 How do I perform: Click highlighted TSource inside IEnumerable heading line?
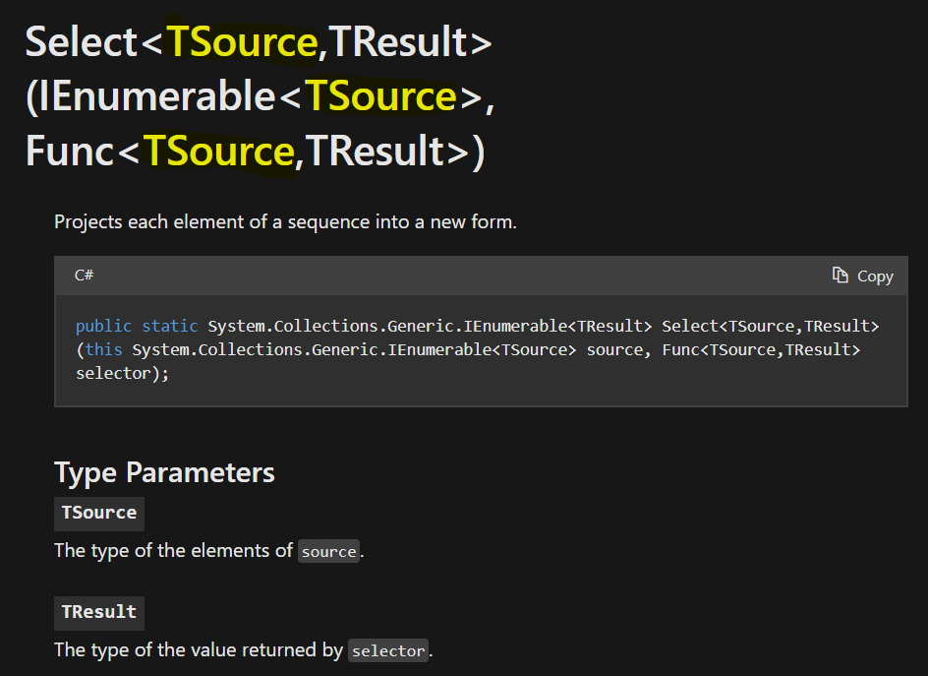[380, 96]
